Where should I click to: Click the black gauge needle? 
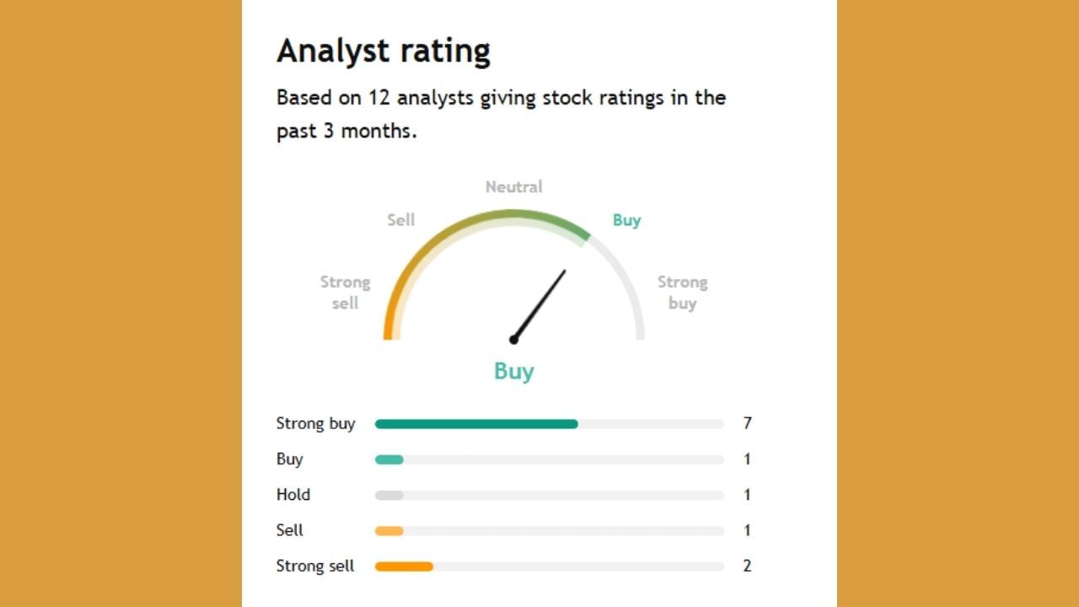click(541, 302)
